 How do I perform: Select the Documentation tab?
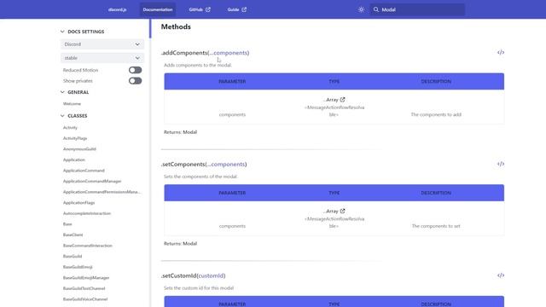coord(158,9)
